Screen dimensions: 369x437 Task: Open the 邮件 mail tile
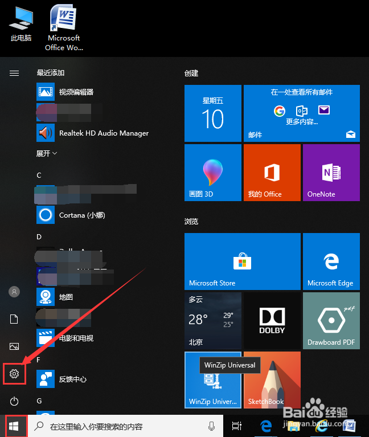tap(302, 113)
